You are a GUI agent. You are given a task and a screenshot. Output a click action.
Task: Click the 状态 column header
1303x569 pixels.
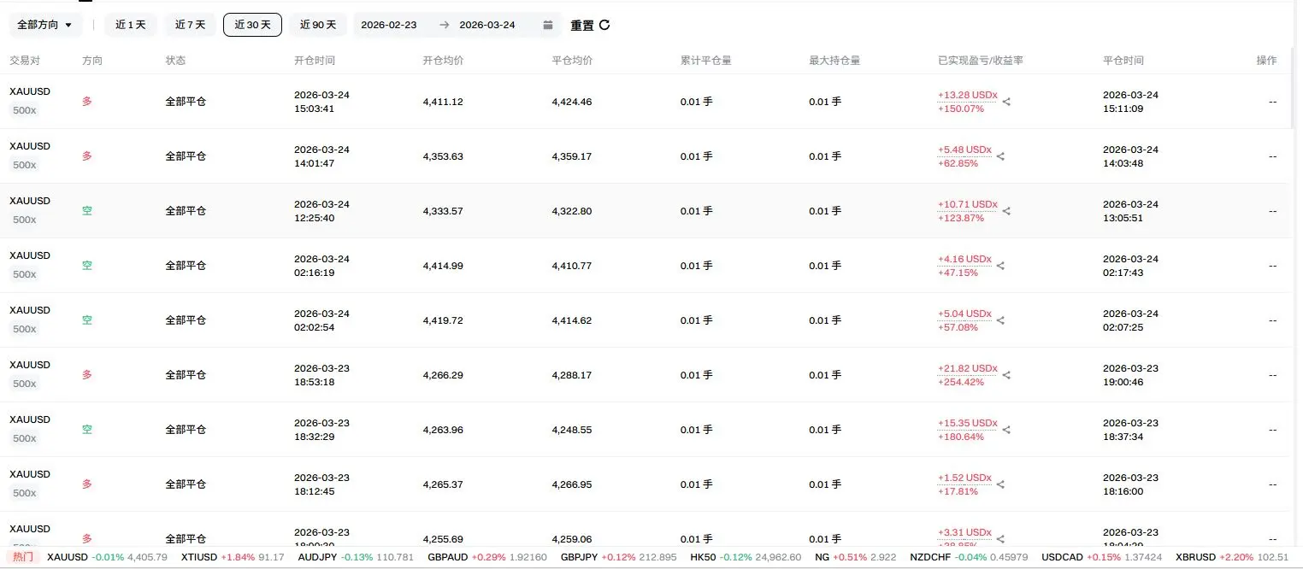[x=175, y=61]
